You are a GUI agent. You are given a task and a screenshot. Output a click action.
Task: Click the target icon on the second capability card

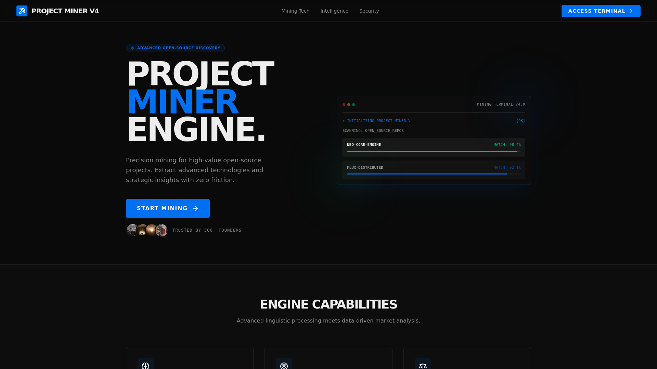coord(284,366)
